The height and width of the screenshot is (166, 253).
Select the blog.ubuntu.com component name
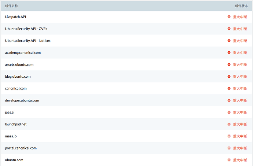click(18, 77)
